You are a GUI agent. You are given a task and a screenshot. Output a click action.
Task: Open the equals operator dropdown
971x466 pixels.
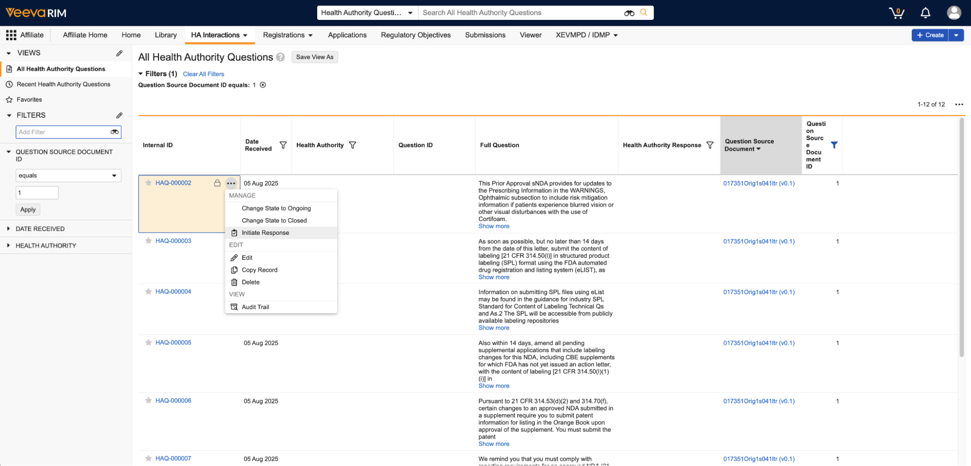68,176
